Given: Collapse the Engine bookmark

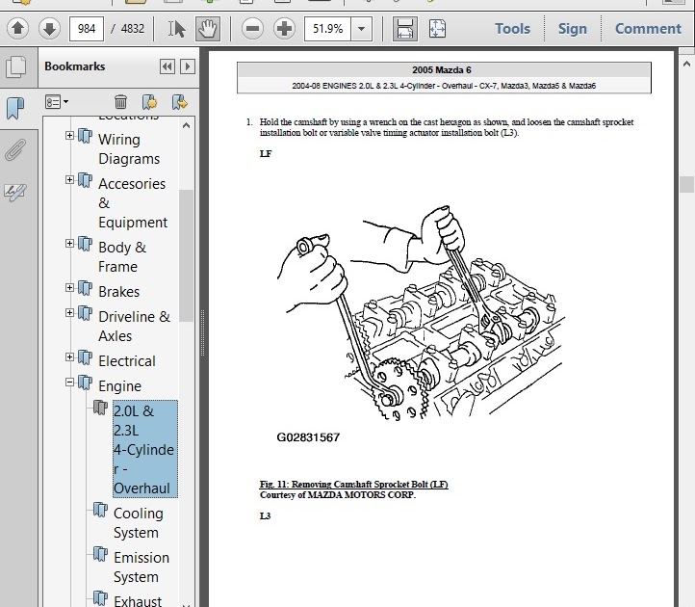Looking at the screenshot, I should point(69,383).
